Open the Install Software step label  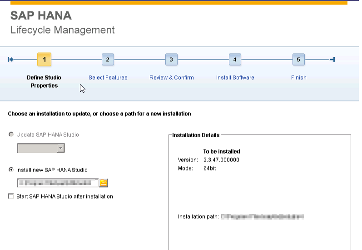(235, 78)
